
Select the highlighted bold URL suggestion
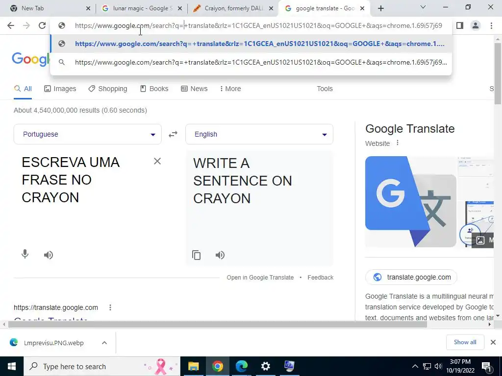251,44
